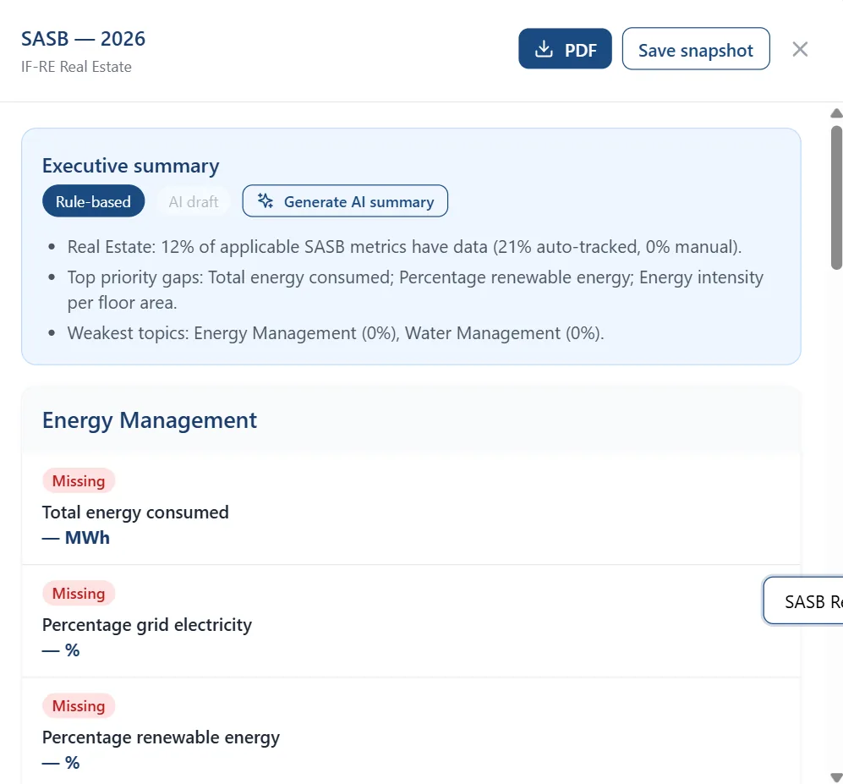Close the SASB 2026 report panel
The height and width of the screenshot is (784, 843).
click(800, 49)
